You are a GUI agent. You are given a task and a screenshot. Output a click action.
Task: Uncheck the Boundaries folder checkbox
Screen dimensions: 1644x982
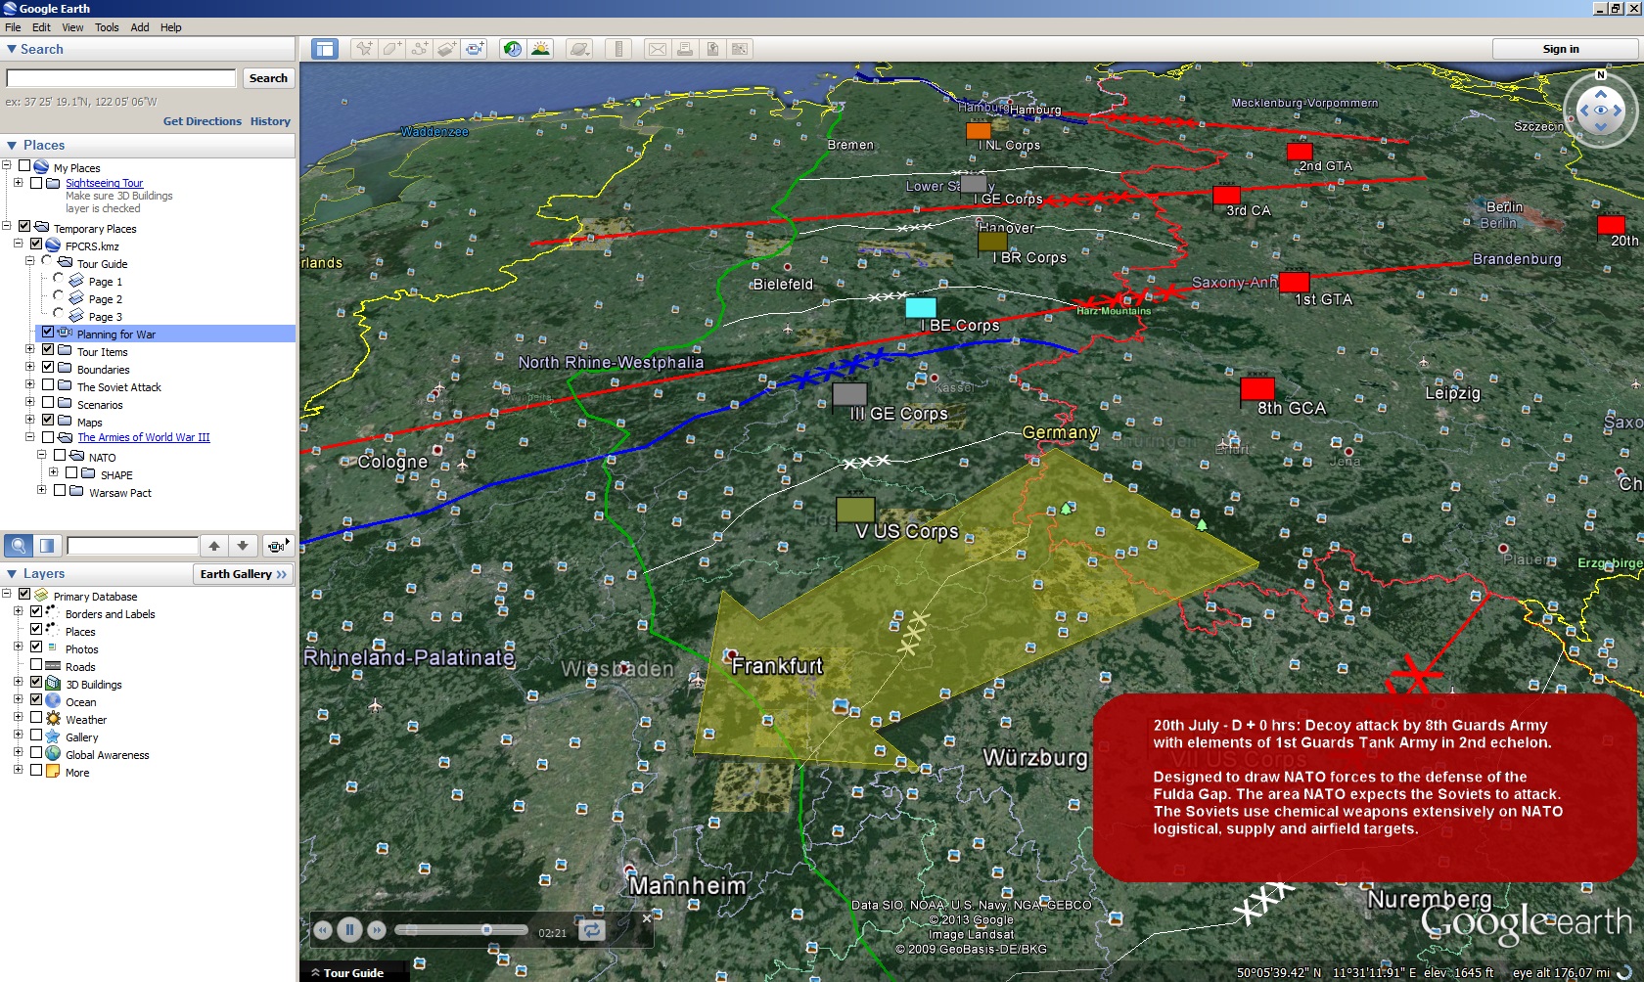[x=48, y=369]
